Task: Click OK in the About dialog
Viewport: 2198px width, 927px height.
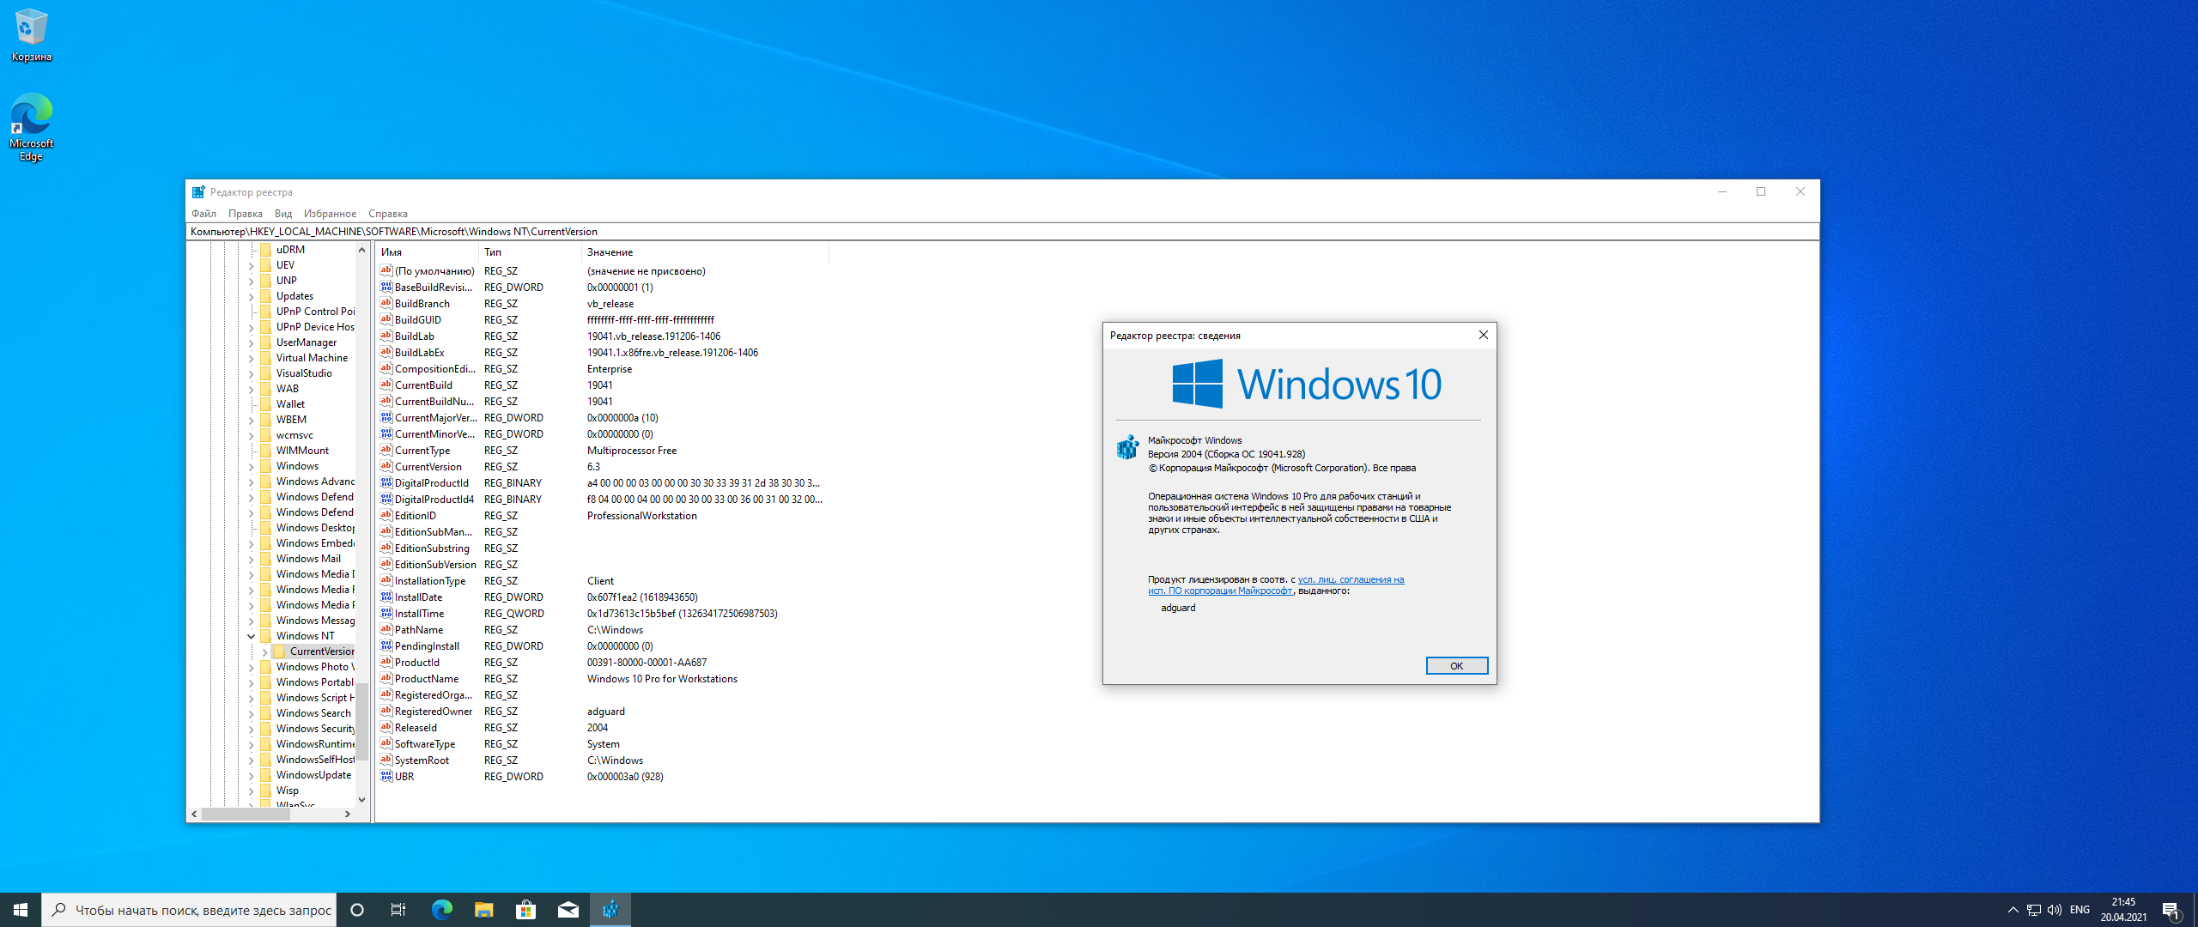Action: click(1456, 666)
